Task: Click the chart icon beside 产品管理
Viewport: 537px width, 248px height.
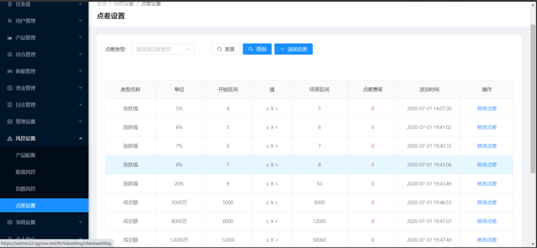Action: (x=9, y=38)
